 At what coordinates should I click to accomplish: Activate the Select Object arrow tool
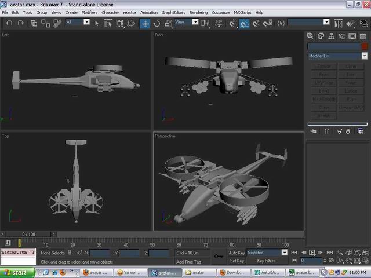97,23
